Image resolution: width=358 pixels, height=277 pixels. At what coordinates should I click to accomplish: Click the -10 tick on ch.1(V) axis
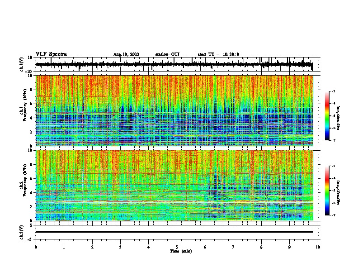(x=29, y=72)
